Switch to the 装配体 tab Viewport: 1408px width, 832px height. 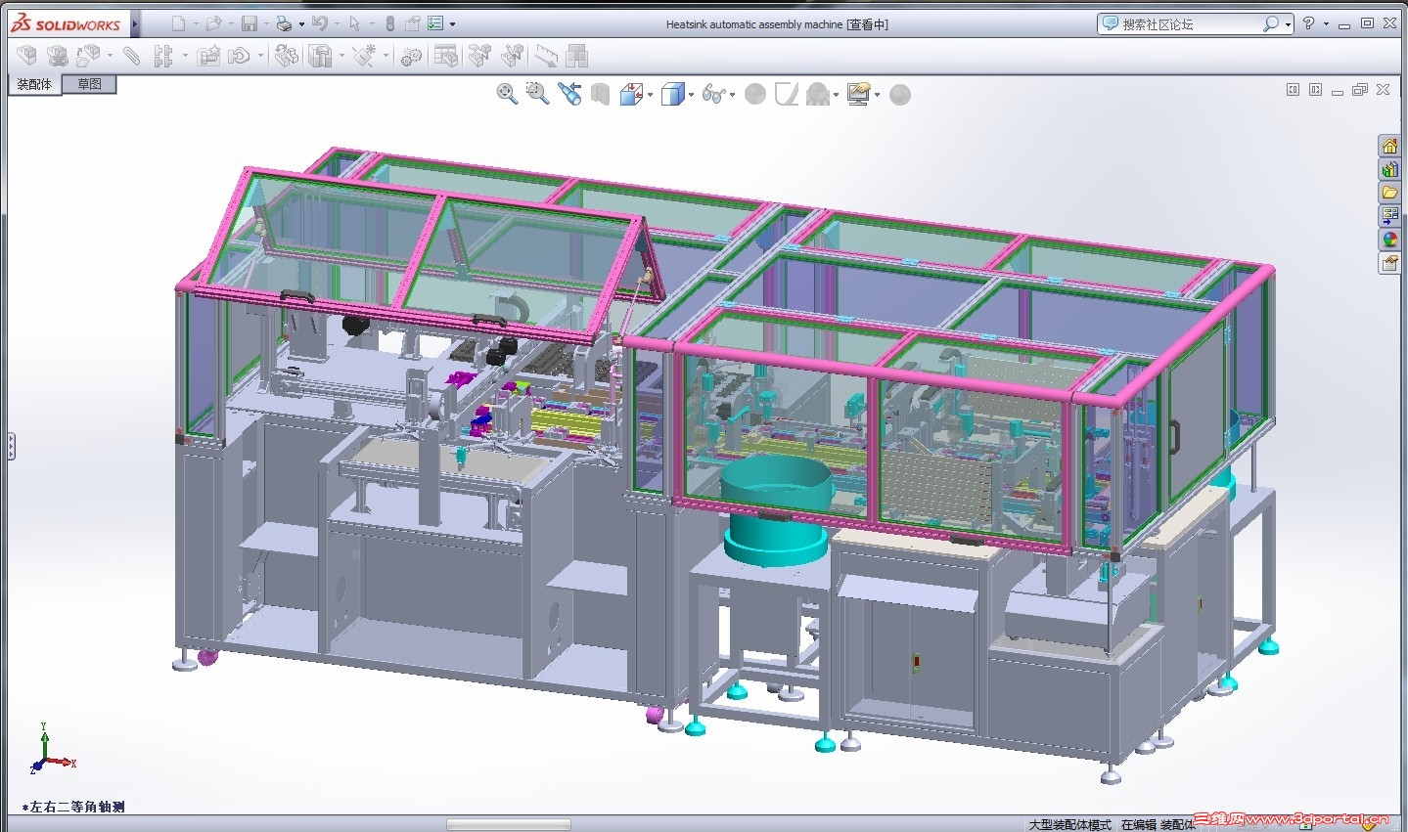34,84
